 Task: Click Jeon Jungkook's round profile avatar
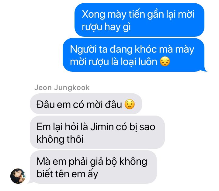point(18,176)
